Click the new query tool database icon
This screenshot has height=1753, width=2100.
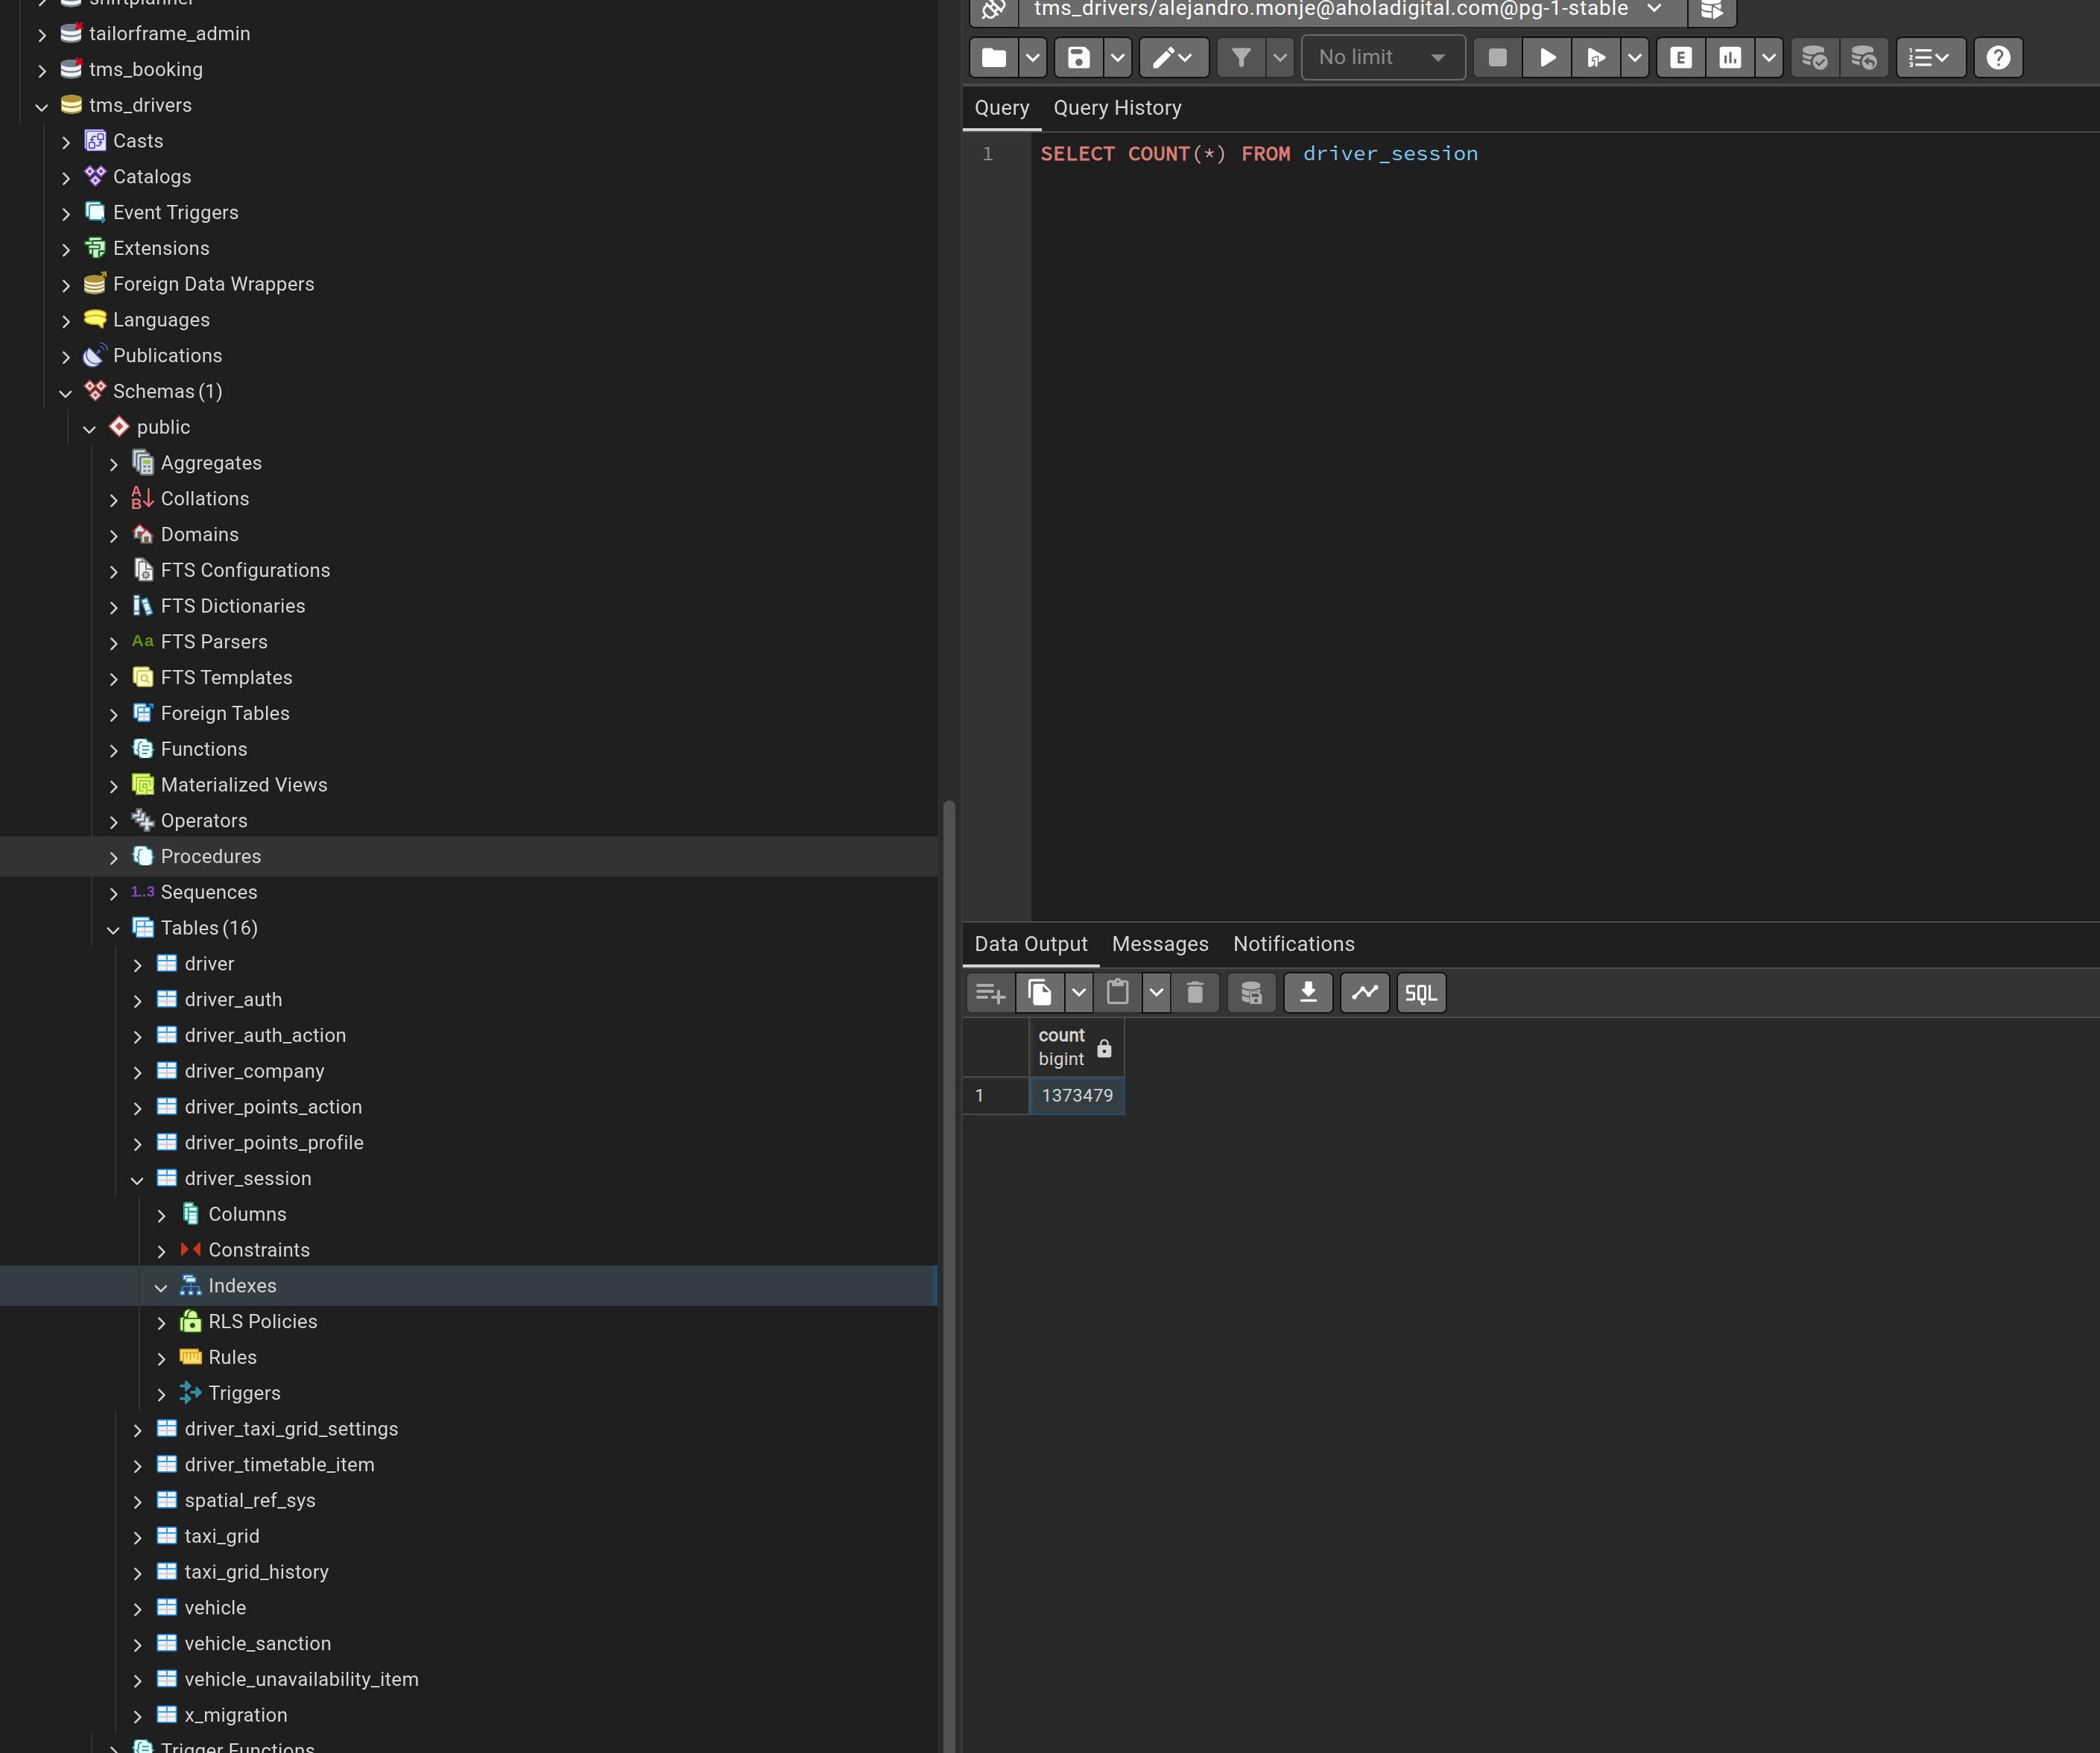(1711, 10)
